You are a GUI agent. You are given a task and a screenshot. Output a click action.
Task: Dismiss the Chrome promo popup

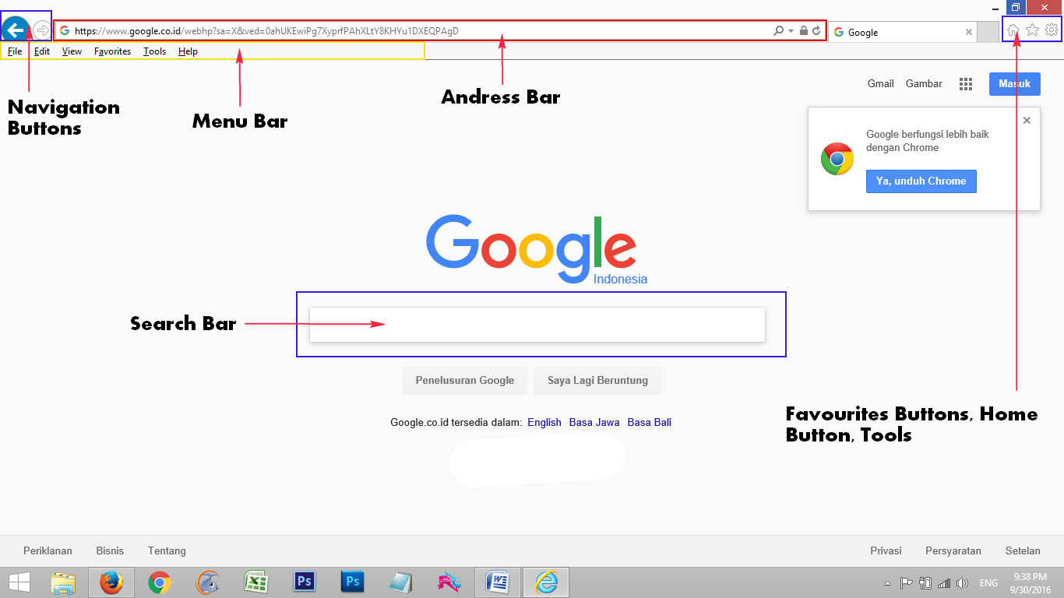(x=1027, y=120)
